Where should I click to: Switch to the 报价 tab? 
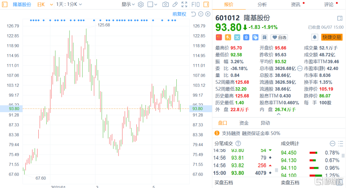228,5
